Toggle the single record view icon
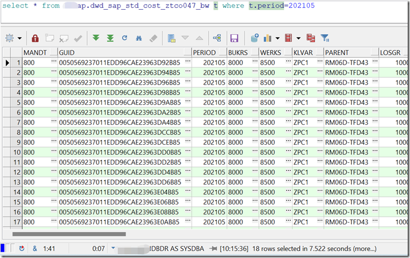Viewport: 410px width, 258px height. (172, 38)
